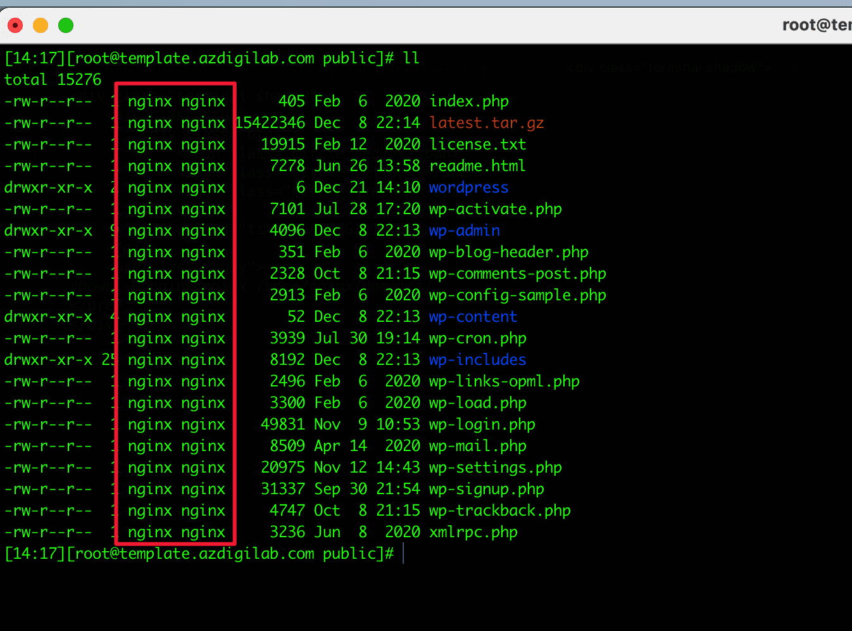The height and width of the screenshot is (631, 852).
Task: Click the wp-content folder name
Action: click(x=473, y=317)
